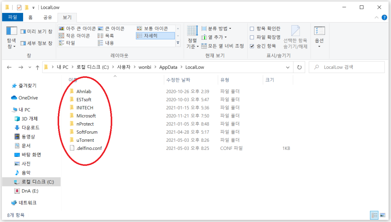
Task: Open folder options (옵션)
Action: (x=319, y=37)
